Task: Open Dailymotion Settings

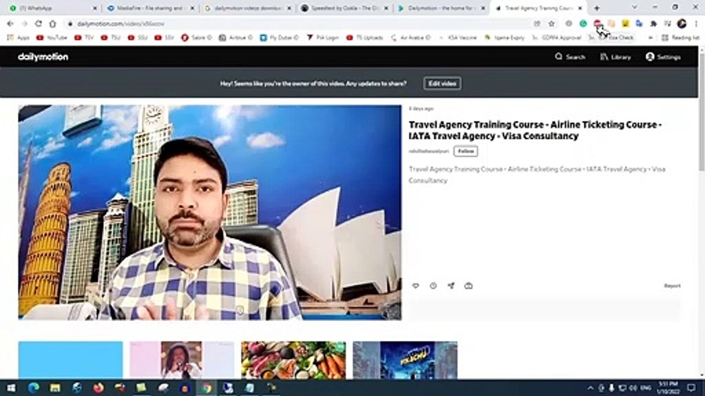Action: point(663,57)
